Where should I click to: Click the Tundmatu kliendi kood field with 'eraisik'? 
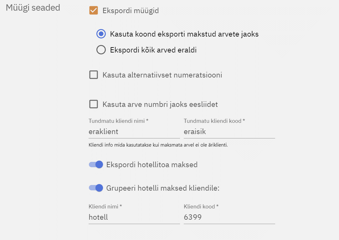click(229, 132)
